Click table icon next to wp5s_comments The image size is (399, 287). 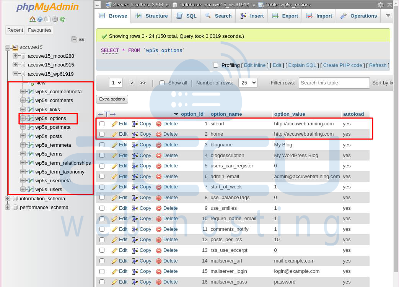pos(31,101)
